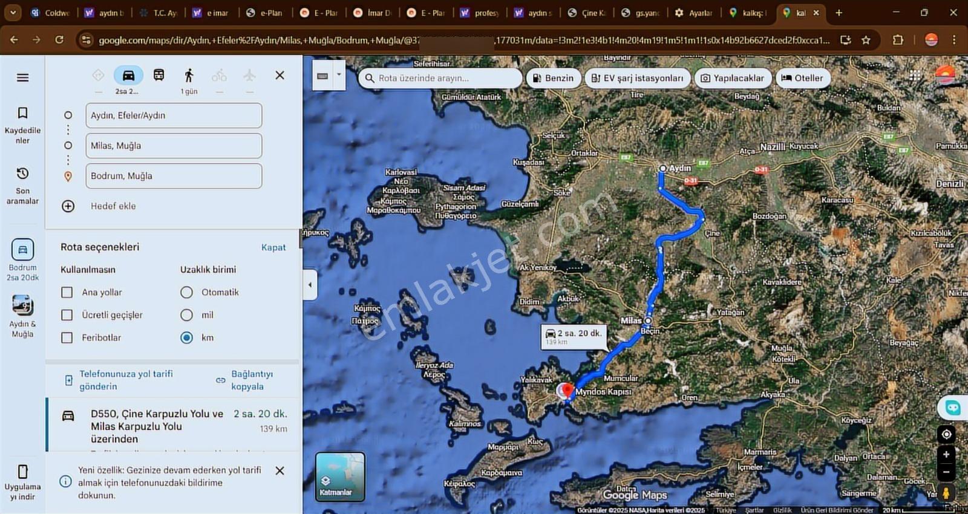
Task: View site information icon in address bar
Action: 86,40
